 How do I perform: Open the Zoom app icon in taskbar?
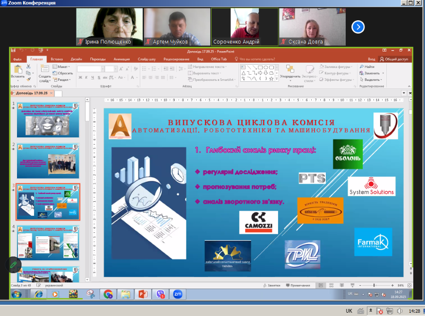pos(178,294)
